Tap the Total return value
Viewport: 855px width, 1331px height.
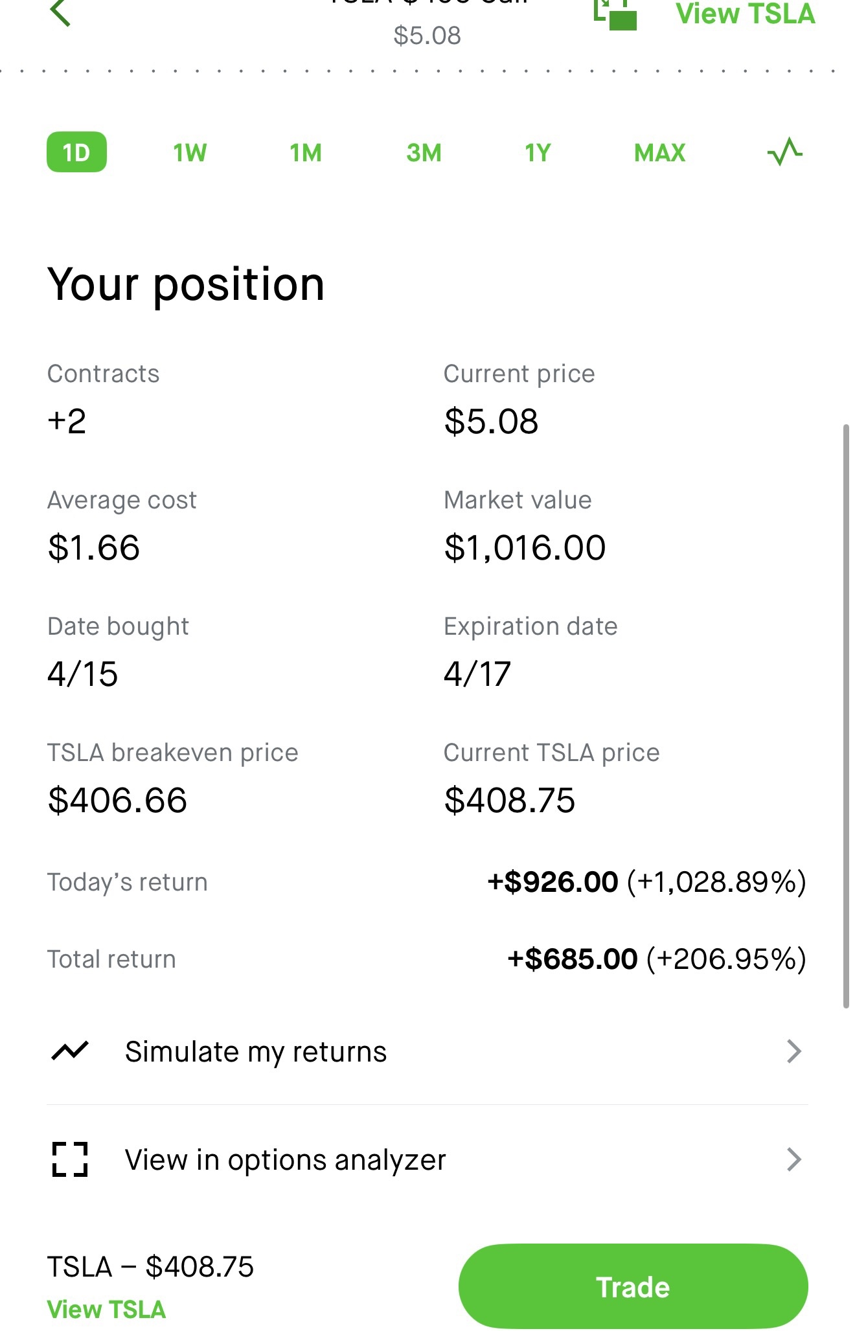point(657,959)
